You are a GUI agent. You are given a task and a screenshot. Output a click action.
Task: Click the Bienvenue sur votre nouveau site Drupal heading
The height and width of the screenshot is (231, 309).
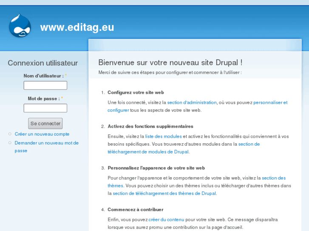point(170,62)
